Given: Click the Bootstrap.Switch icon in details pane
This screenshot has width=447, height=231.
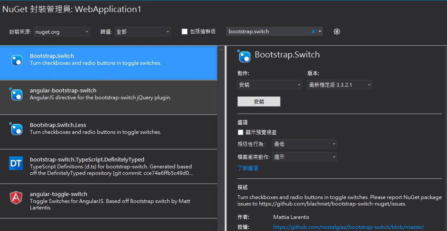Looking at the screenshot, I should (244, 56).
